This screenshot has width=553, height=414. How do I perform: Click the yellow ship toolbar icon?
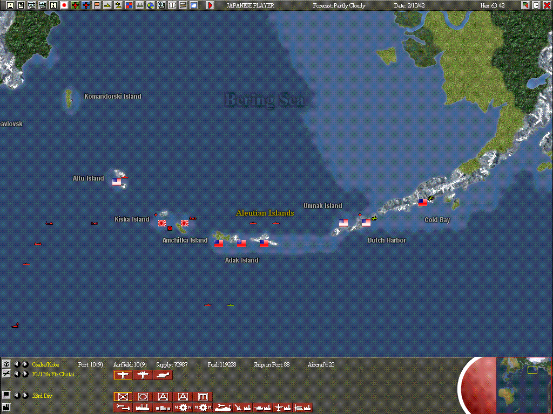click(118, 5)
